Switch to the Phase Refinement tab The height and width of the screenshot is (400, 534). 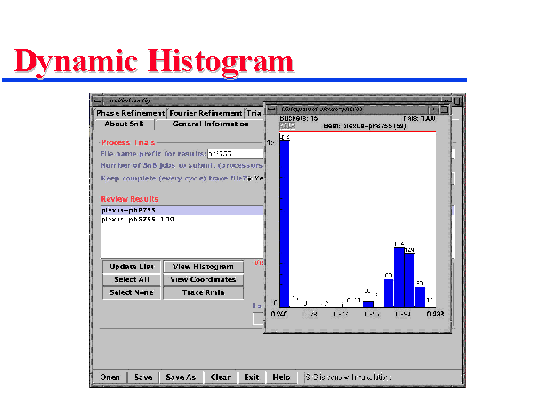(x=130, y=113)
